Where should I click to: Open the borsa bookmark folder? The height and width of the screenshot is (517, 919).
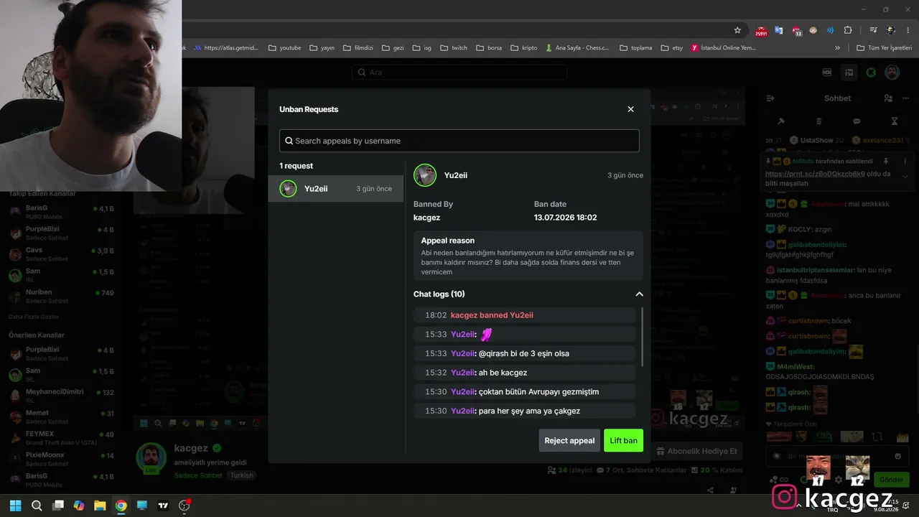489,48
